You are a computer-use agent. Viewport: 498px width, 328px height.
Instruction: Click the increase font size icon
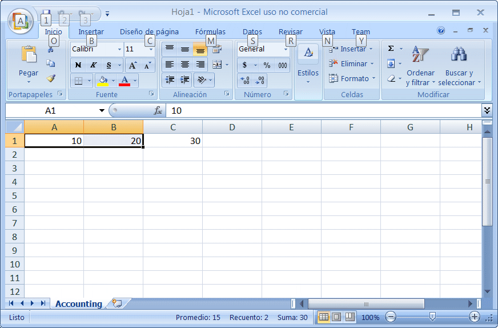click(x=132, y=65)
